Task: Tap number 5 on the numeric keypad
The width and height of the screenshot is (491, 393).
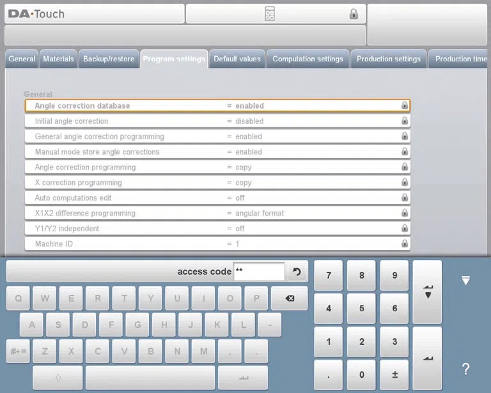Action: tap(361, 309)
